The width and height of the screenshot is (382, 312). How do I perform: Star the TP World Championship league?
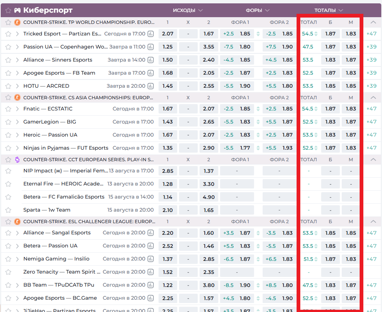tap(8, 22)
